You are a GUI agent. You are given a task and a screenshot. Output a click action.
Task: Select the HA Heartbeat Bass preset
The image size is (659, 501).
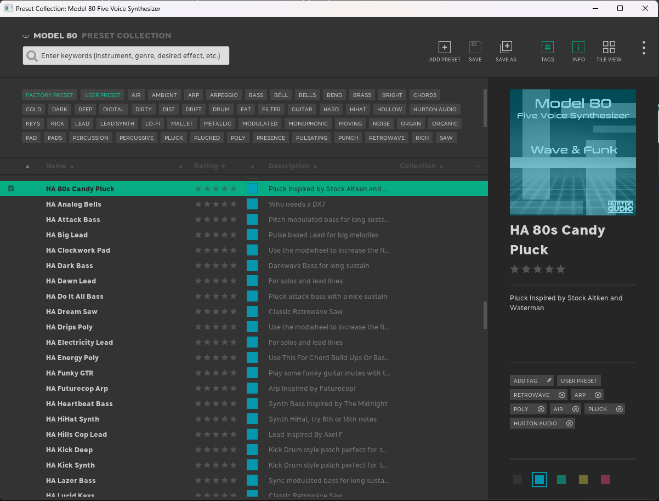pyautogui.click(x=244, y=403)
